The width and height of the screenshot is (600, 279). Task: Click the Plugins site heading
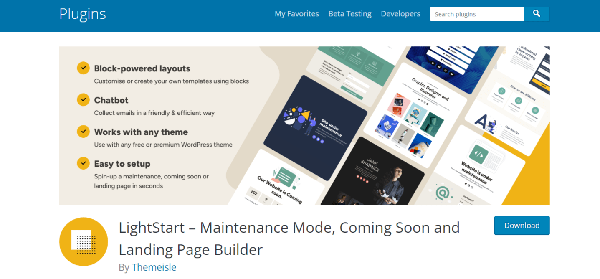[82, 14]
